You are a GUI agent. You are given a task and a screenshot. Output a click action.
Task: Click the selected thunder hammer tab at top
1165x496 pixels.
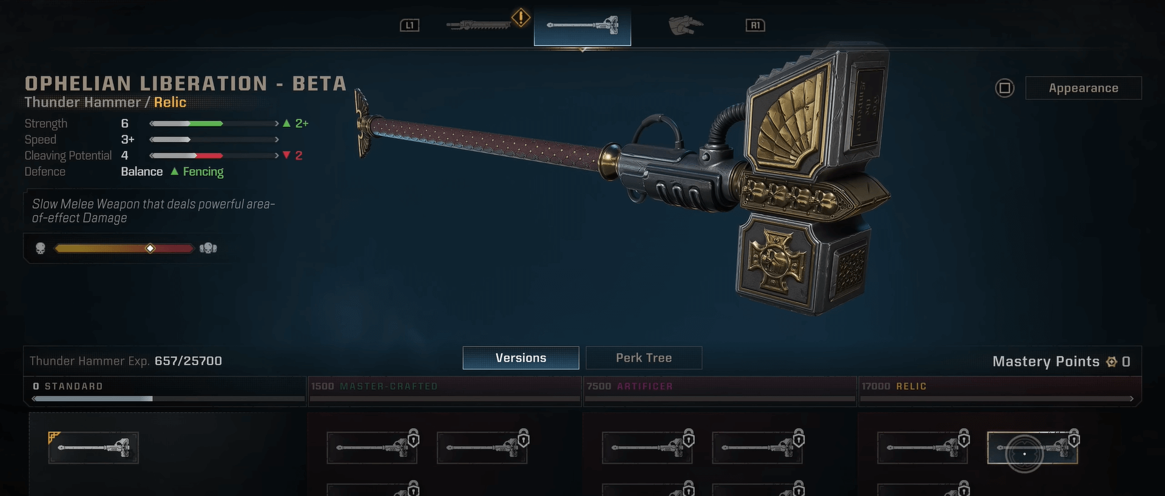[582, 25]
